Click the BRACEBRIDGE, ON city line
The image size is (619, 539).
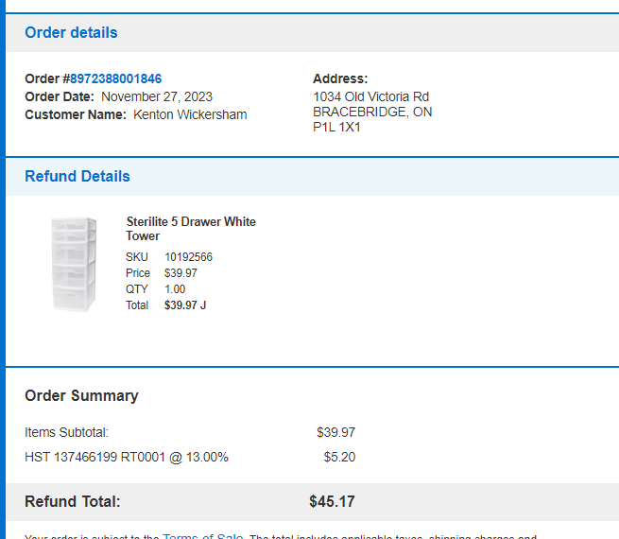(x=372, y=113)
